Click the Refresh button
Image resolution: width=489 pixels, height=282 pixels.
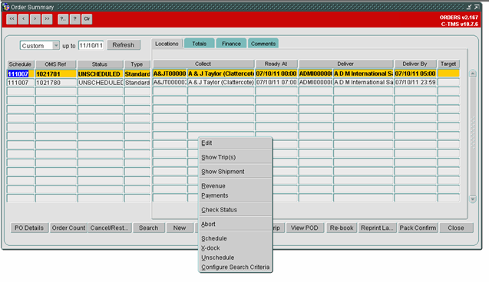[x=124, y=44]
